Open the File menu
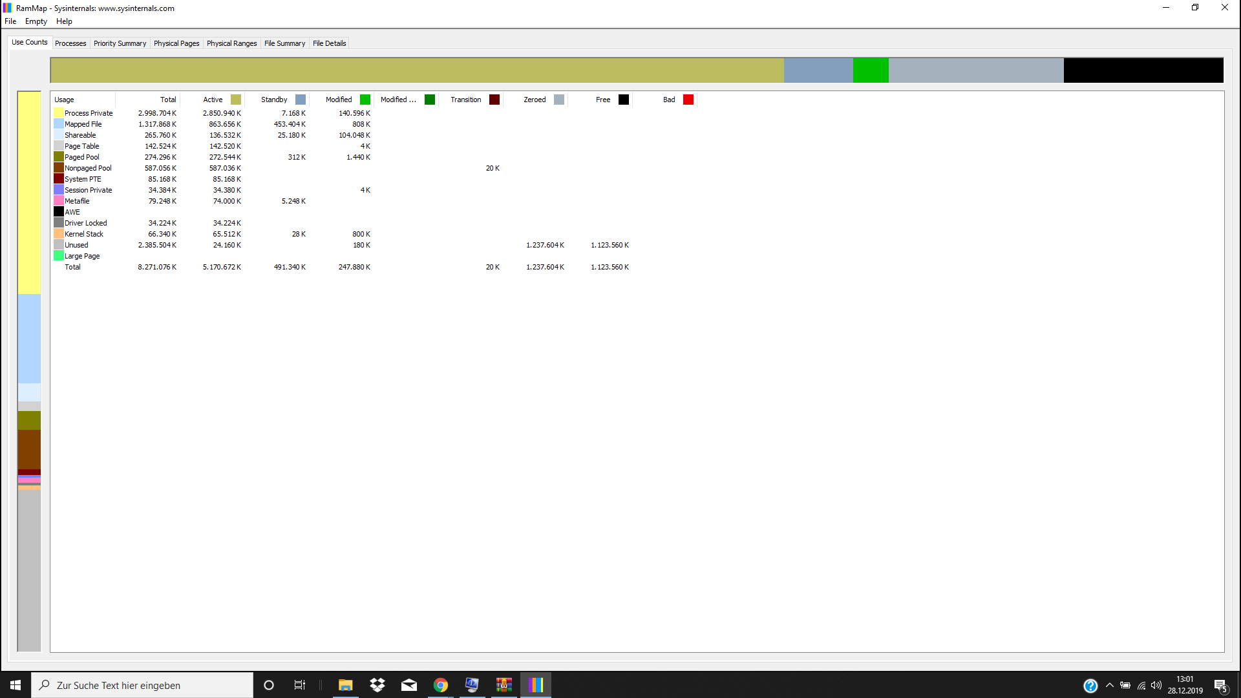Image resolution: width=1241 pixels, height=698 pixels. 10,21
